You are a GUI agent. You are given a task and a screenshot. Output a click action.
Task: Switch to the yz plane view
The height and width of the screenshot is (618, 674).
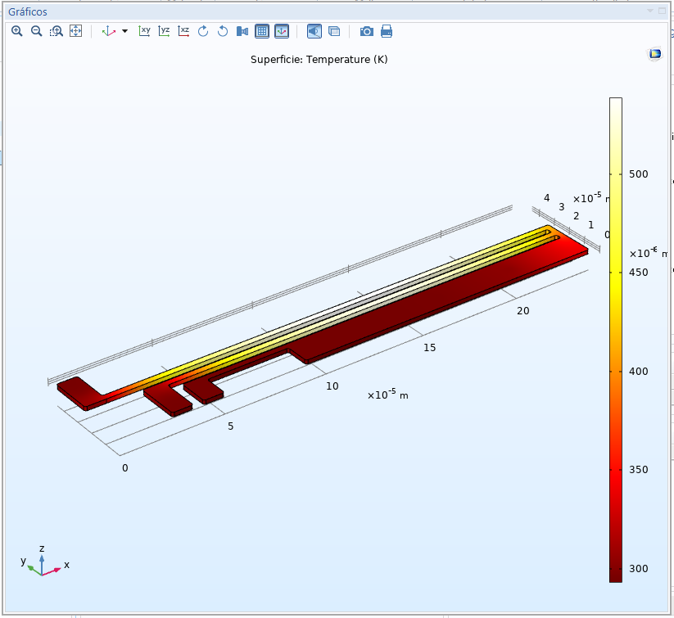pos(165,31)
